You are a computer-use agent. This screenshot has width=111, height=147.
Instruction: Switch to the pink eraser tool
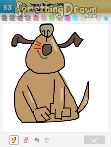[26, 140]
